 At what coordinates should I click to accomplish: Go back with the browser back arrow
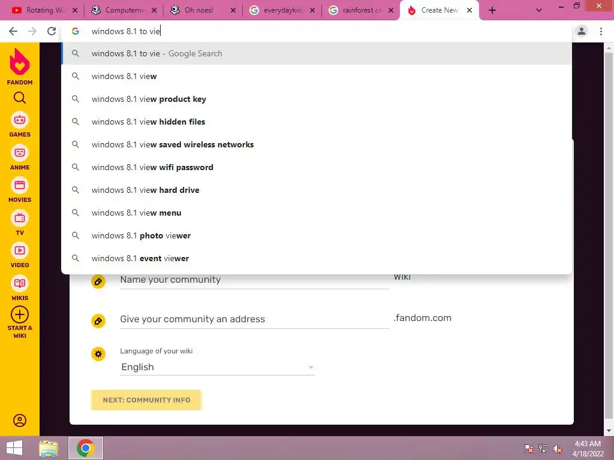tap(13, 31)
